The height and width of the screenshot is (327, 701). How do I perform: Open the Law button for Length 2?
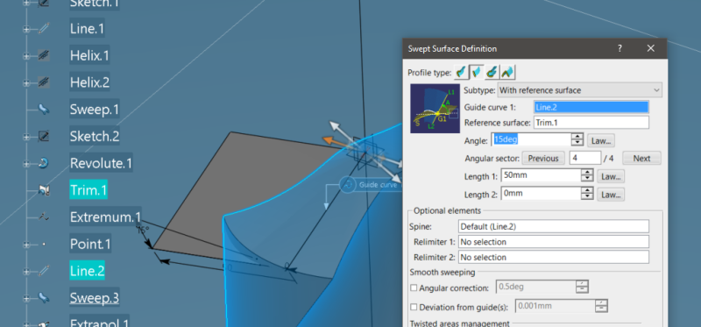tap(611, 195)
